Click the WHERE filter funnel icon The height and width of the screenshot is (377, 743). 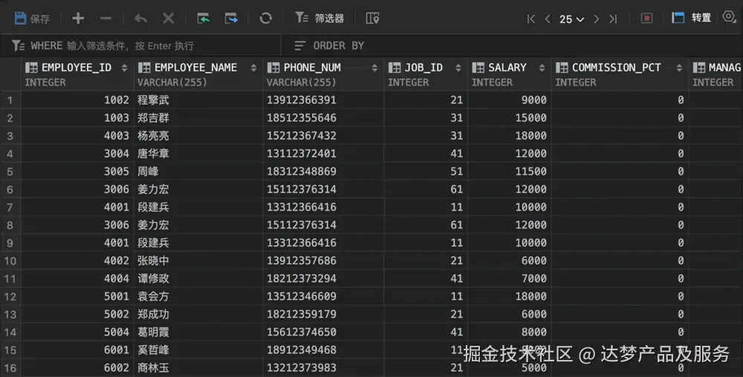18,45
